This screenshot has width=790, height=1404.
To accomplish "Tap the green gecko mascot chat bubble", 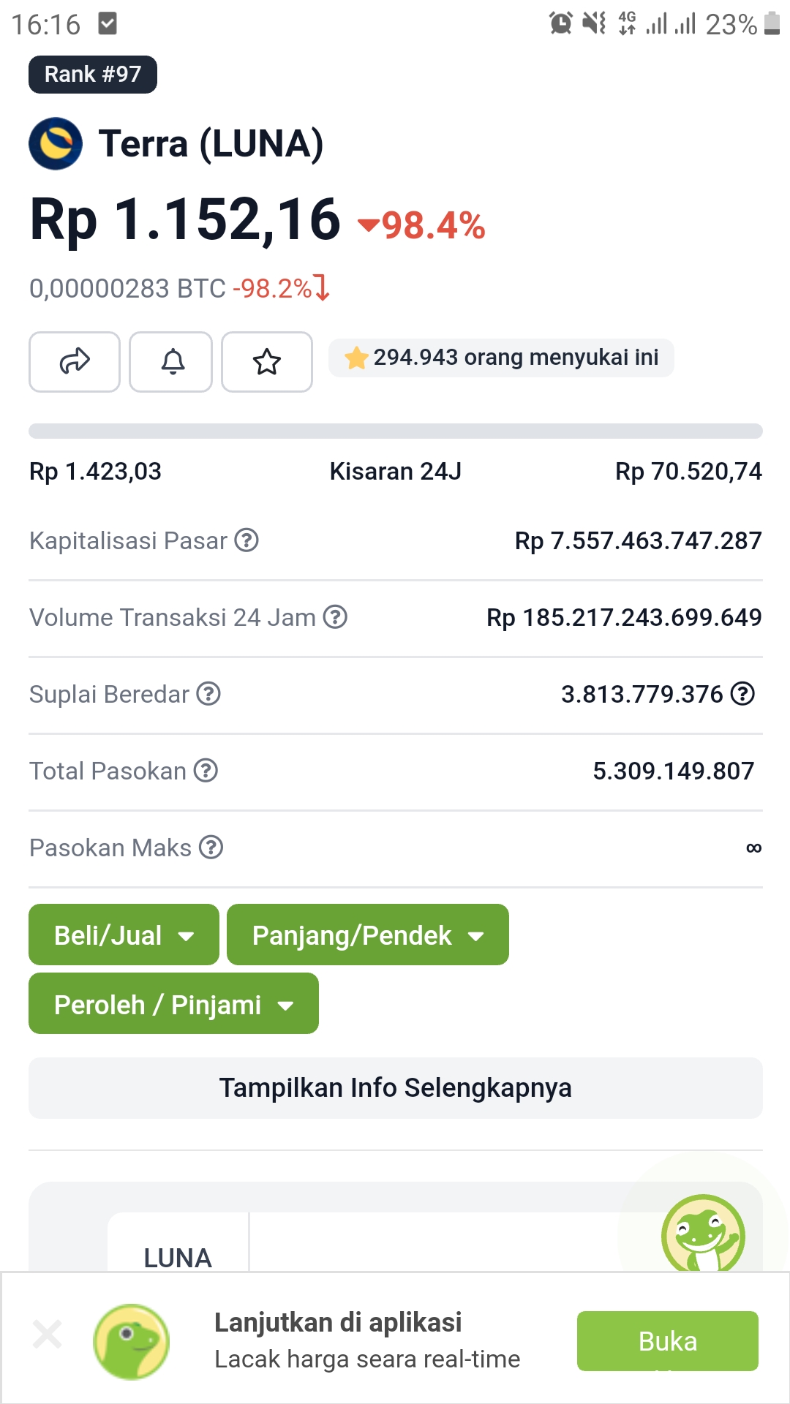I will (703, 1233).
